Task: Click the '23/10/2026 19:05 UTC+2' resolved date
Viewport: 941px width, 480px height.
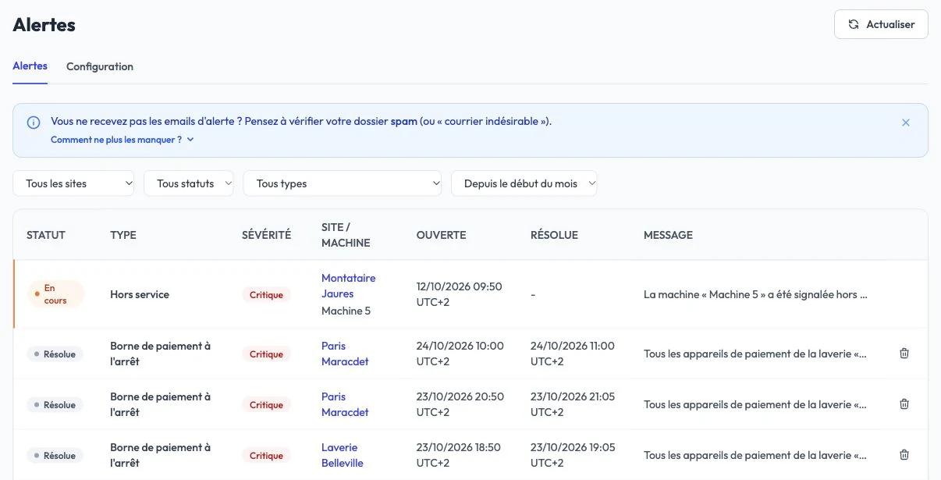Action: (x=573, y=455)
